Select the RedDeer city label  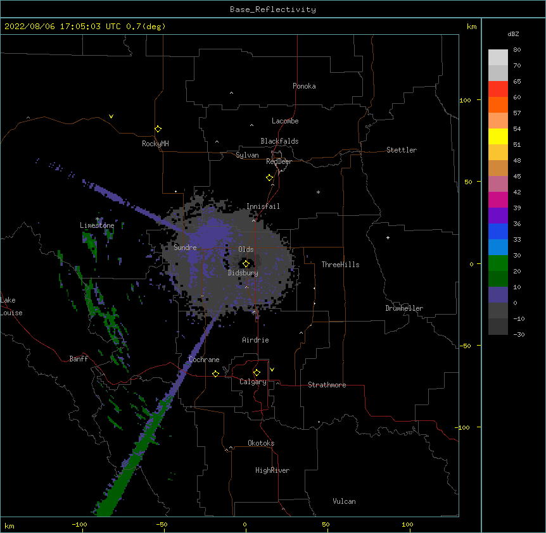point(279,161)
